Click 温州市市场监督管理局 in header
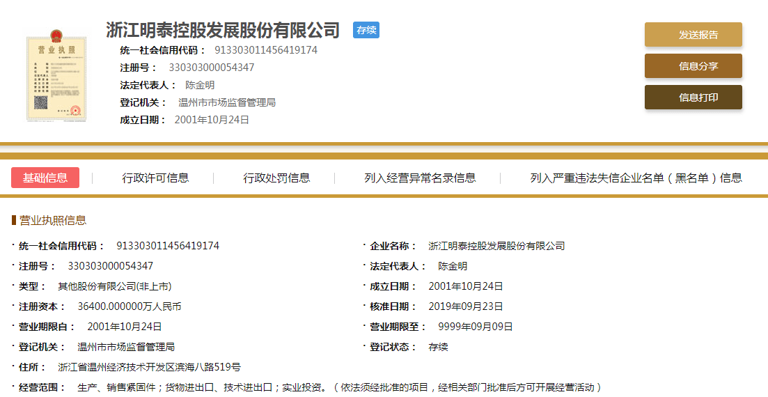768x397 pixels. 227,102
